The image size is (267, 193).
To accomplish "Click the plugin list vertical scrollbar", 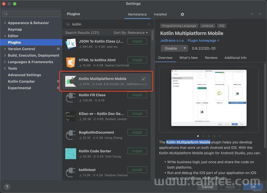I will pyautogui.click(x=152, y=36).
